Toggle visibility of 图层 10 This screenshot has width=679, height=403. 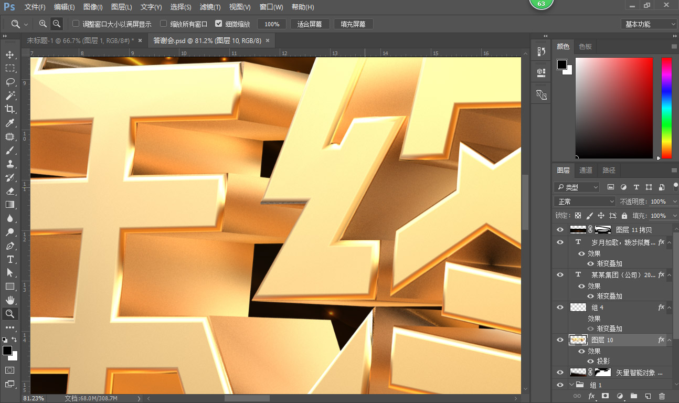tap(560, 340)
